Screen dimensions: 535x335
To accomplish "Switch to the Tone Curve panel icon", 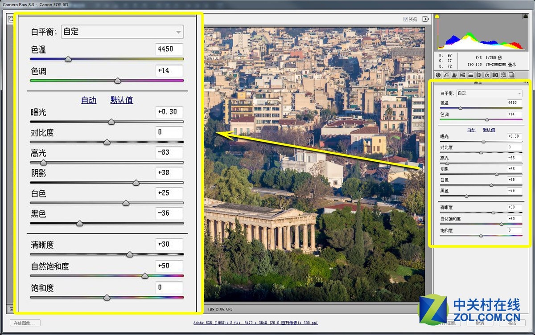I will point(446,75).
